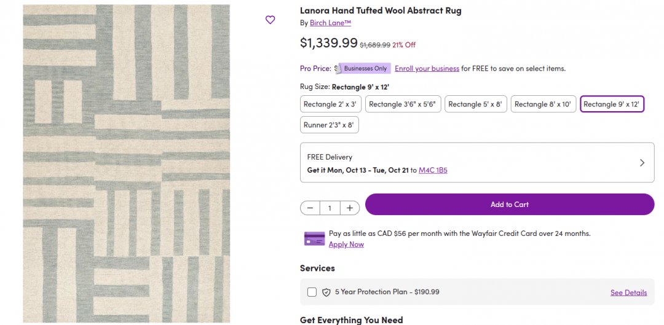Choose Rectangle 3'6" x 5'6" size option

click(403, 104)
